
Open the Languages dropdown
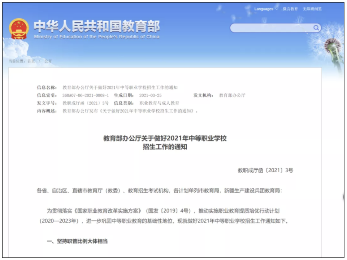tap(266, 9)
